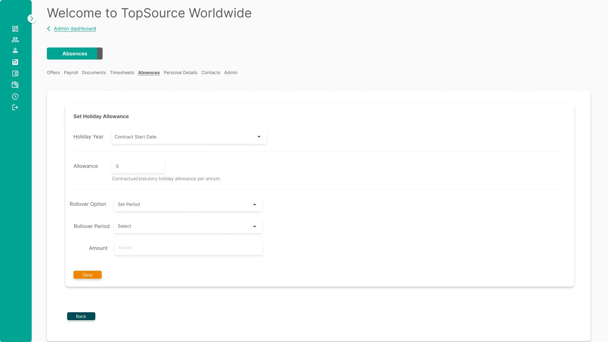Expand the sidebar with the chevron toggle
Viewport: 608px width, 342px height.
(31, 18)
